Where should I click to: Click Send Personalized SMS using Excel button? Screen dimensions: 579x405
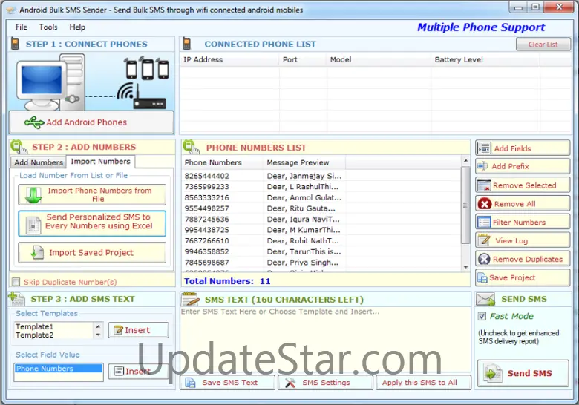[92, 223]
